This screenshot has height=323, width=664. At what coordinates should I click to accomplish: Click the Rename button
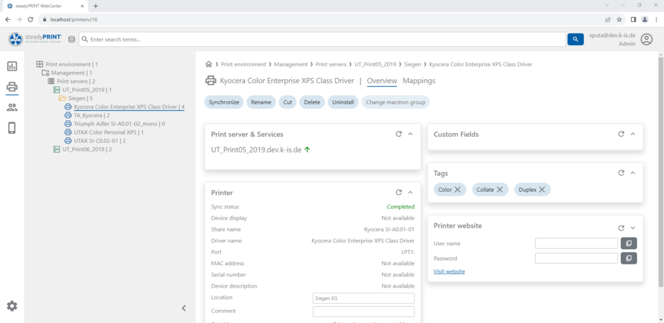pos(261,102)
